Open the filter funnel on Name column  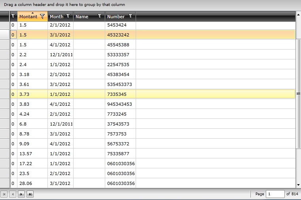point(100,17)
